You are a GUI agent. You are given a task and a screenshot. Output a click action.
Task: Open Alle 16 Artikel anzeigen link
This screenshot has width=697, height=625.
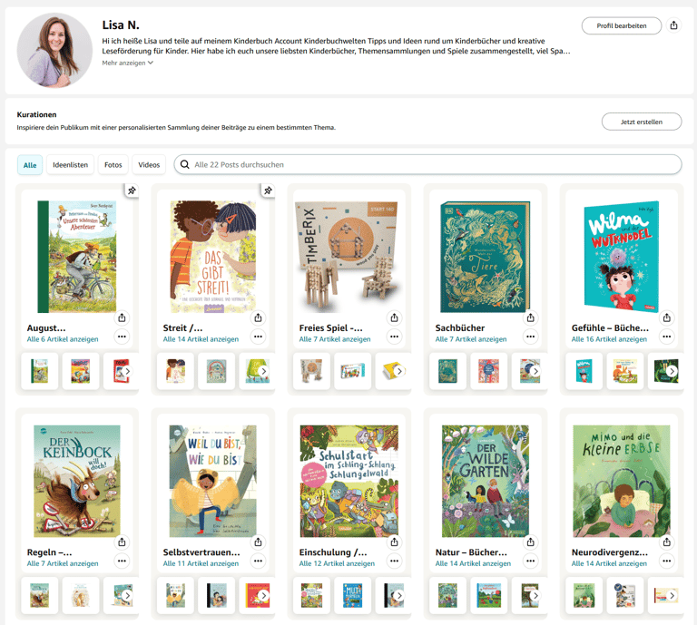(x=609, y=339)
